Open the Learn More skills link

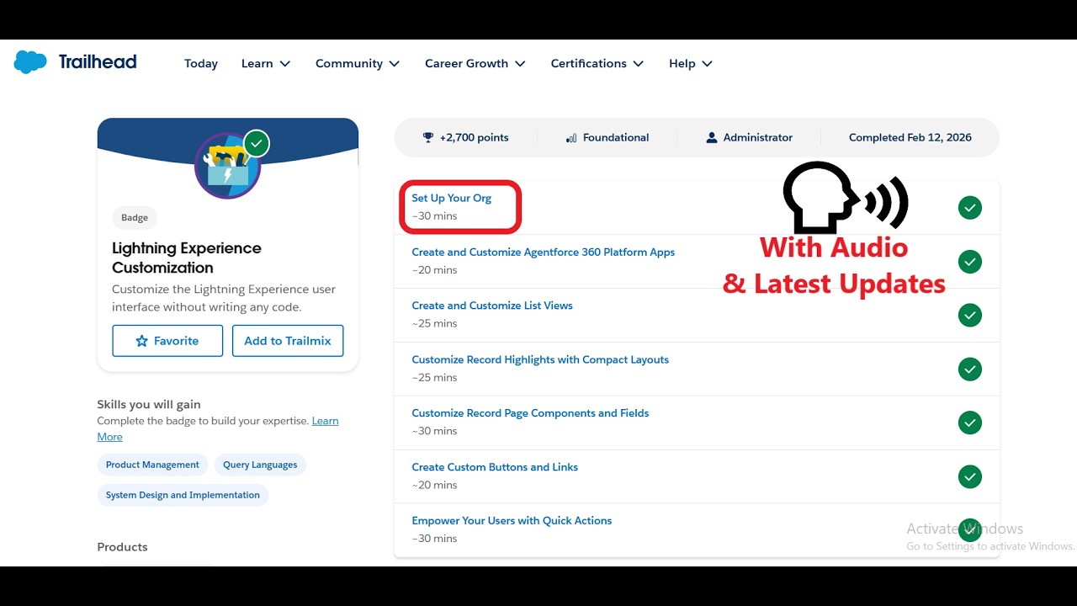point(325,421)
